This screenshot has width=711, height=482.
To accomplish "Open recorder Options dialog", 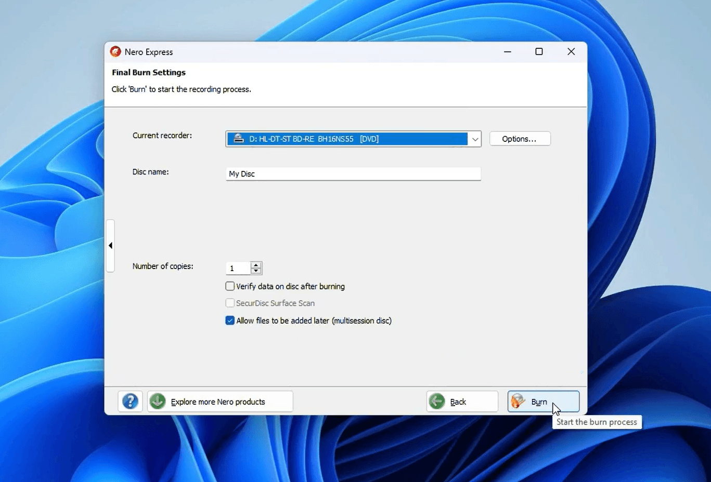I will click(x=520, y=139).
